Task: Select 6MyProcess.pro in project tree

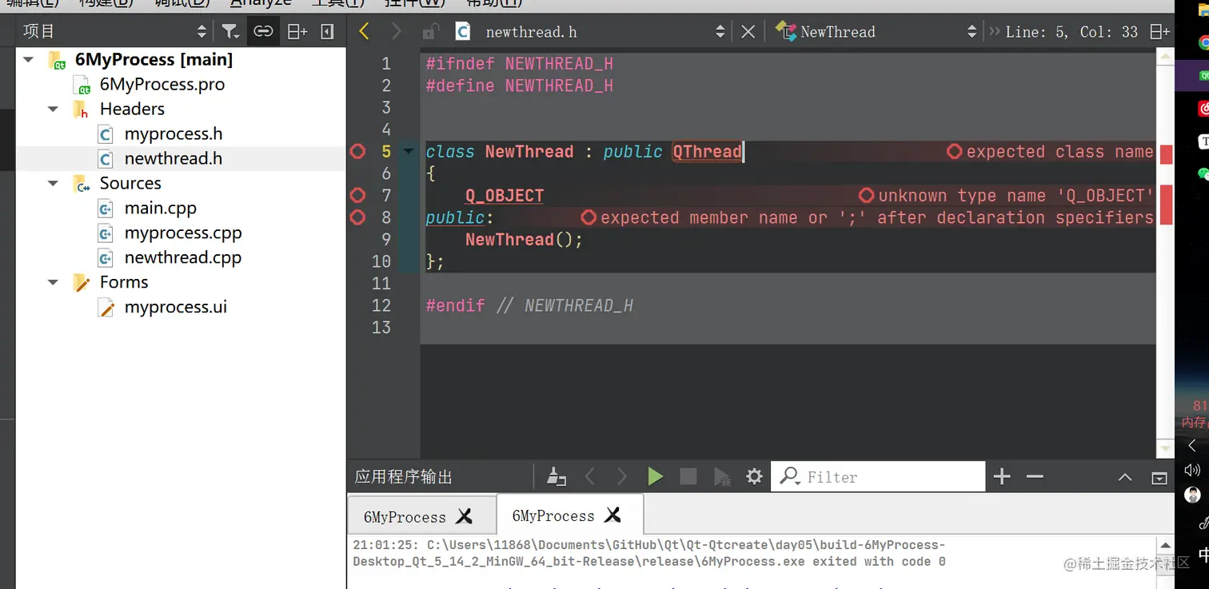Action: pyautogui.click(x=162, y=85)
